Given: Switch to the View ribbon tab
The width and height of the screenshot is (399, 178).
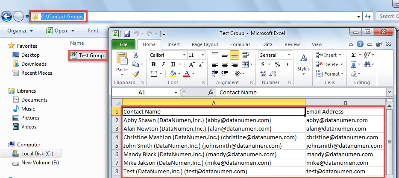Looking at the screenshot, I should (x=317, y=44).
